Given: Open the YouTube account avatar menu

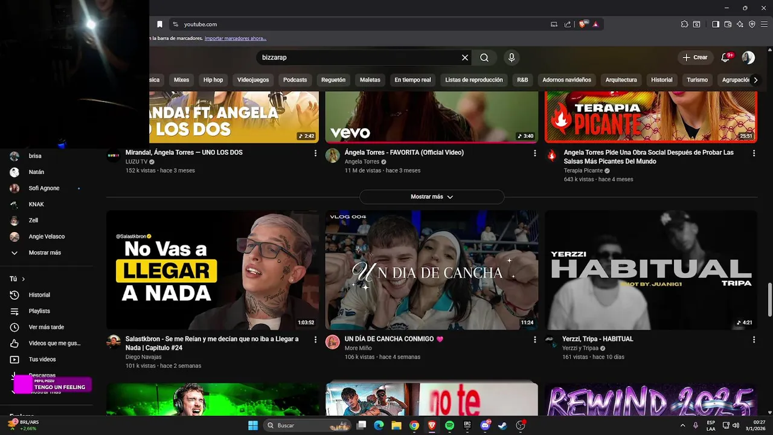Looking at the screenshot, I should point(748,57).
